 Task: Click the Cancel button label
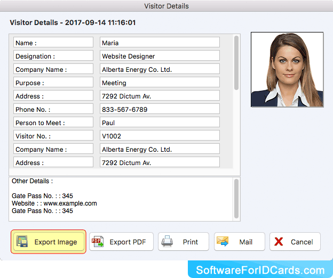click(x=302, y=242)
